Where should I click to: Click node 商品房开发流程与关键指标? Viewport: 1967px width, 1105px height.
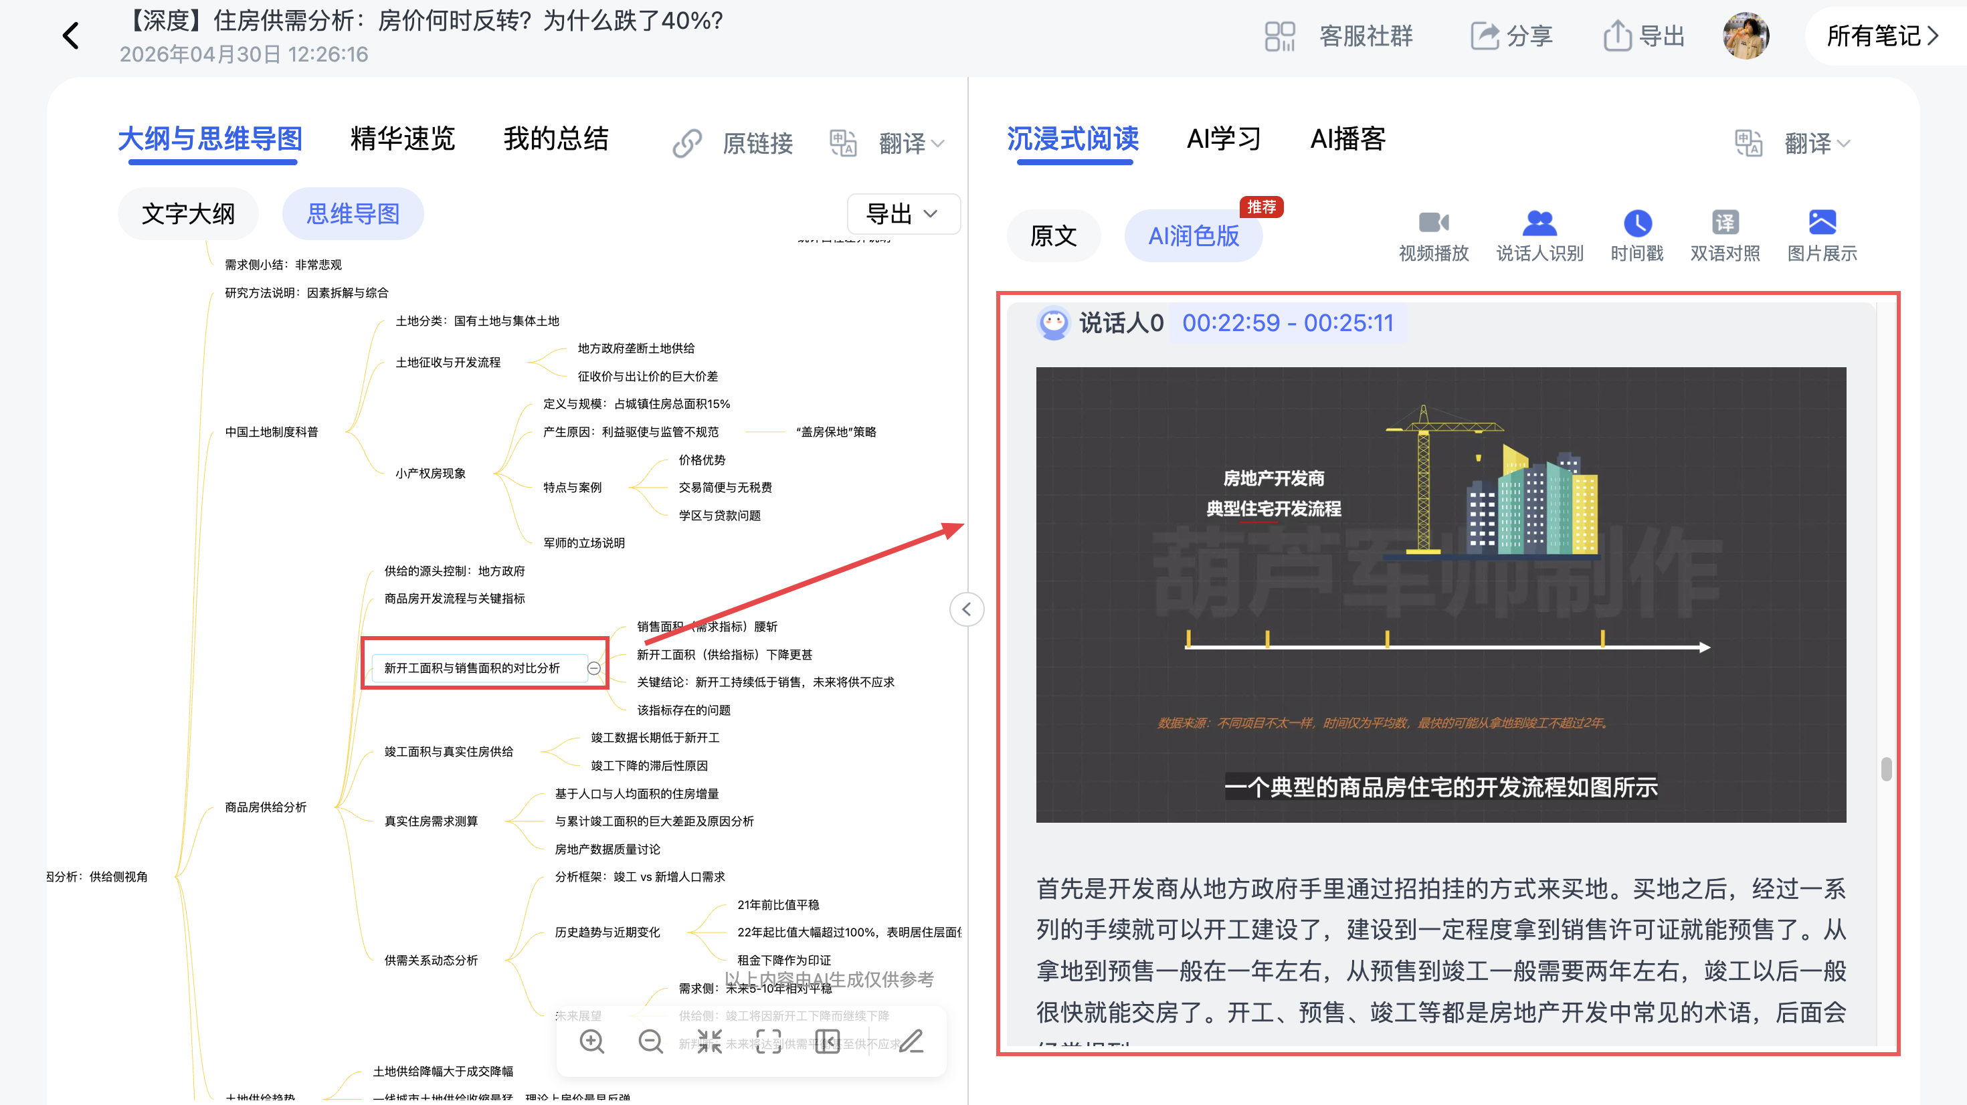(x=455, y=599)
